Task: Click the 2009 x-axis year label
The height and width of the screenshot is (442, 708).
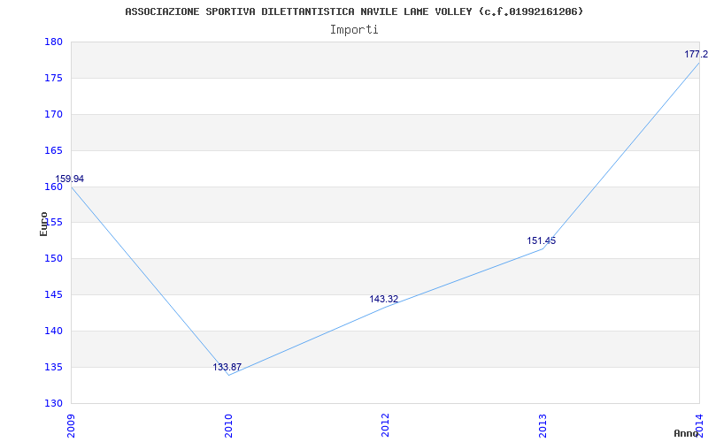Action: tap(71, 425)
